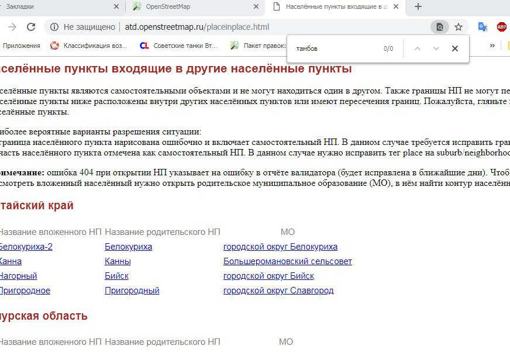510x353 pixels.
Task: Close the OpenStreetMap tab
Action: (x=256, y=7)
